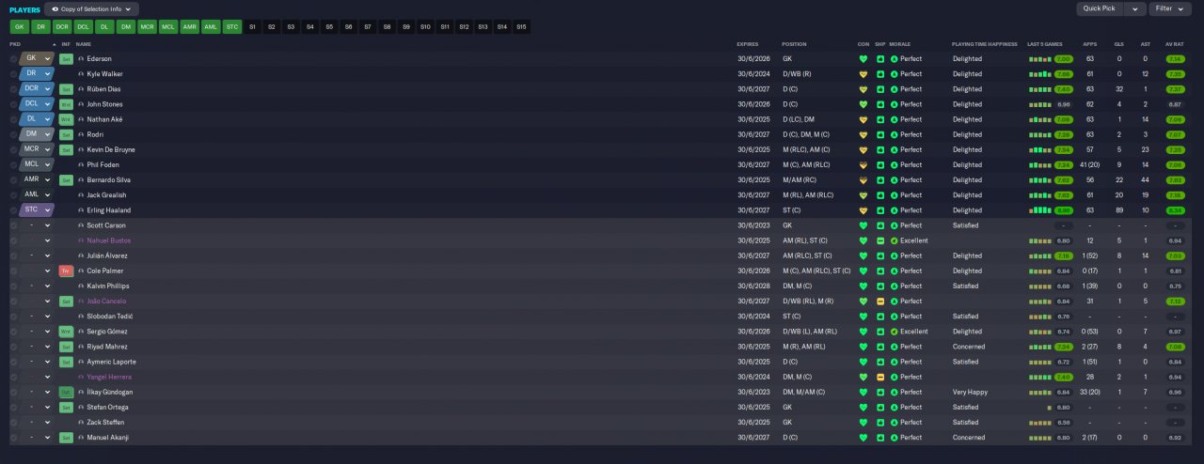Select the S1 substitute slot
1204x464 pixels.
pos(252,27)
